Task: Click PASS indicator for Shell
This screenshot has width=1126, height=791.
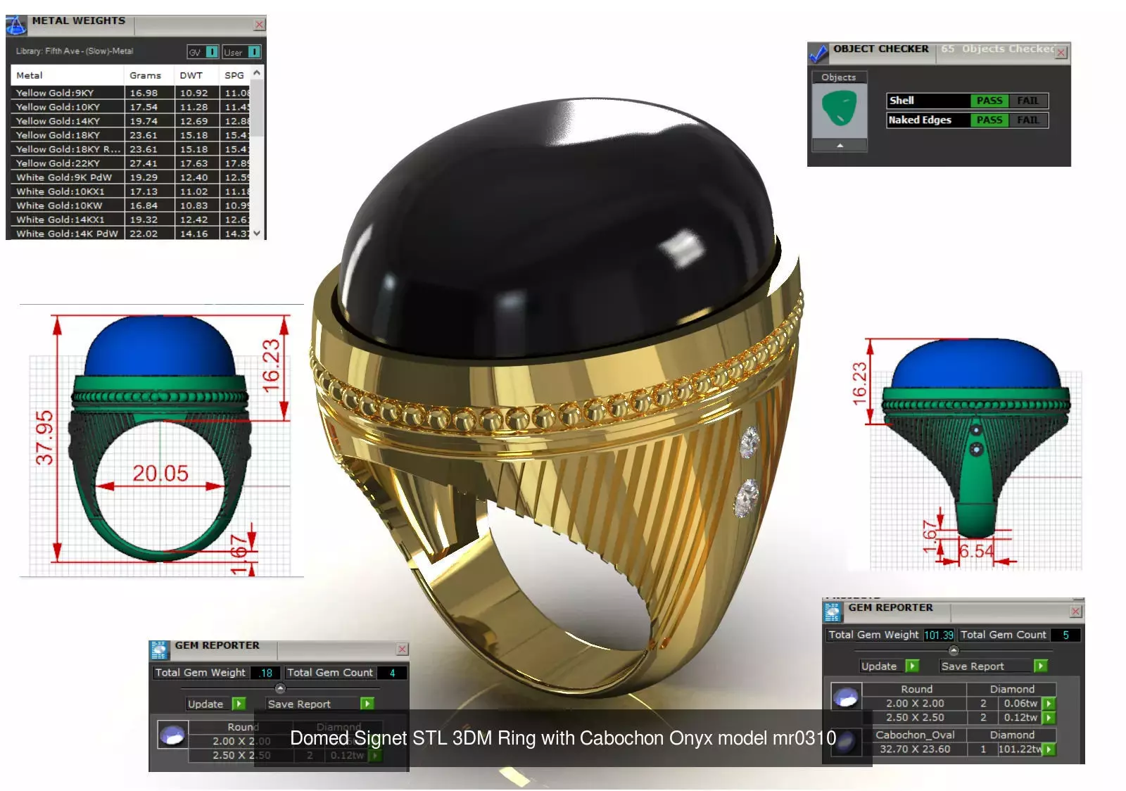Action: point(989,101)
